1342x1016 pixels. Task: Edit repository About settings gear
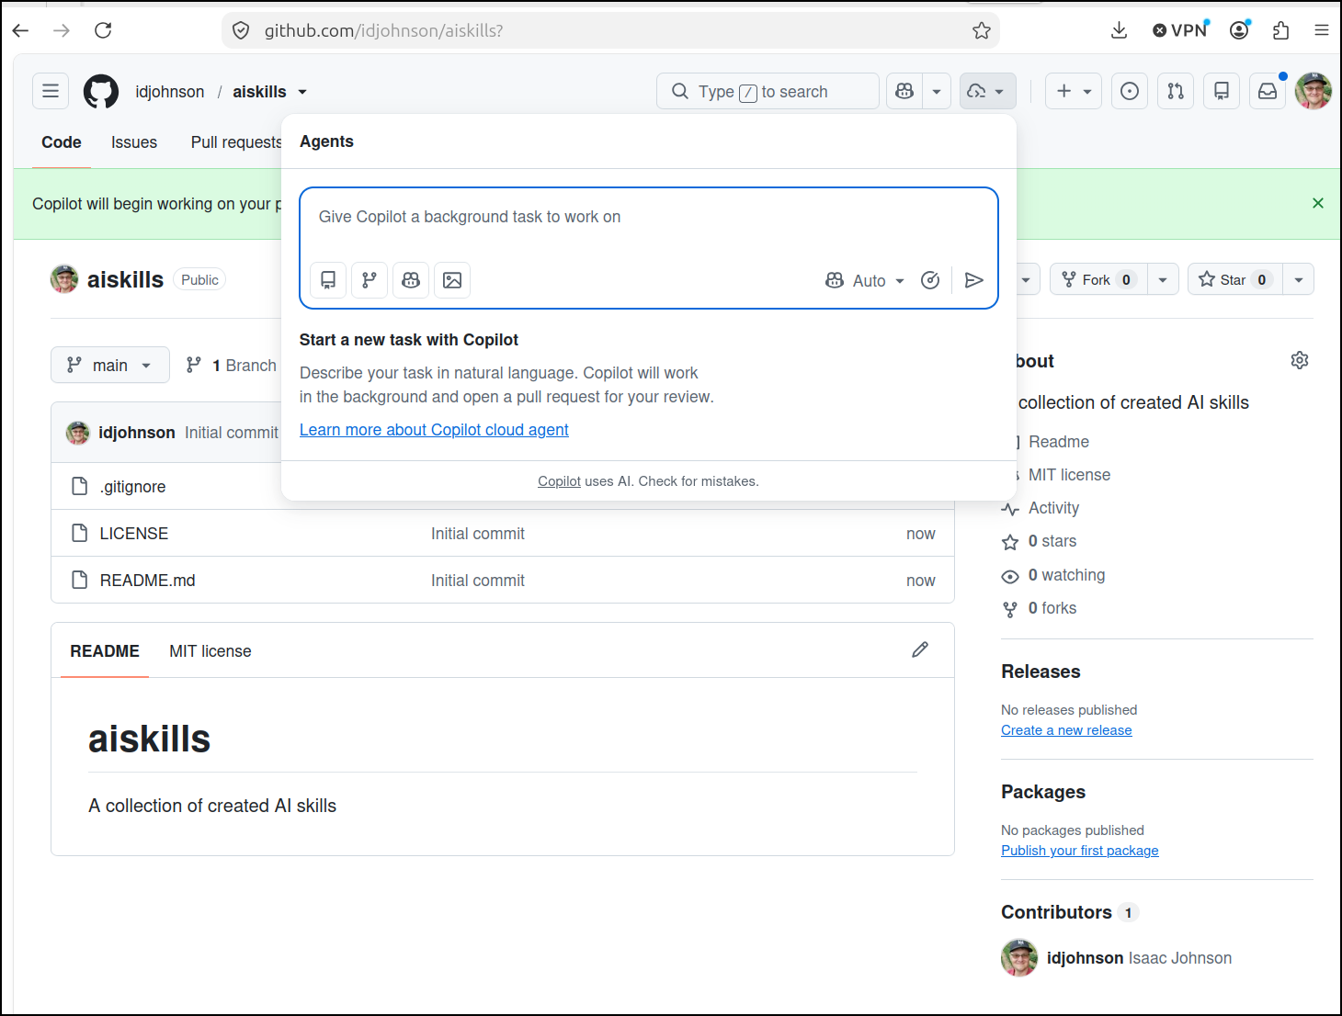1300,360
